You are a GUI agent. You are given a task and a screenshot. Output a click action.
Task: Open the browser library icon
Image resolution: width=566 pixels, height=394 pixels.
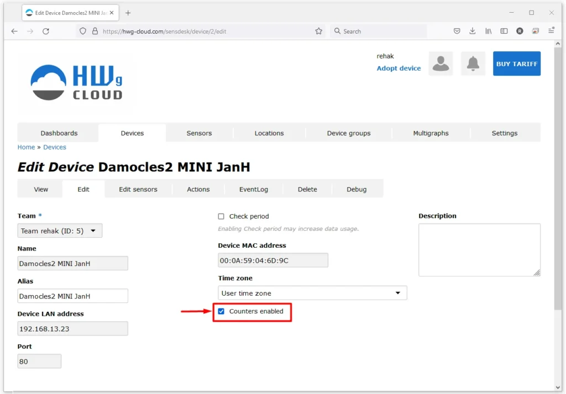(488, 31)
